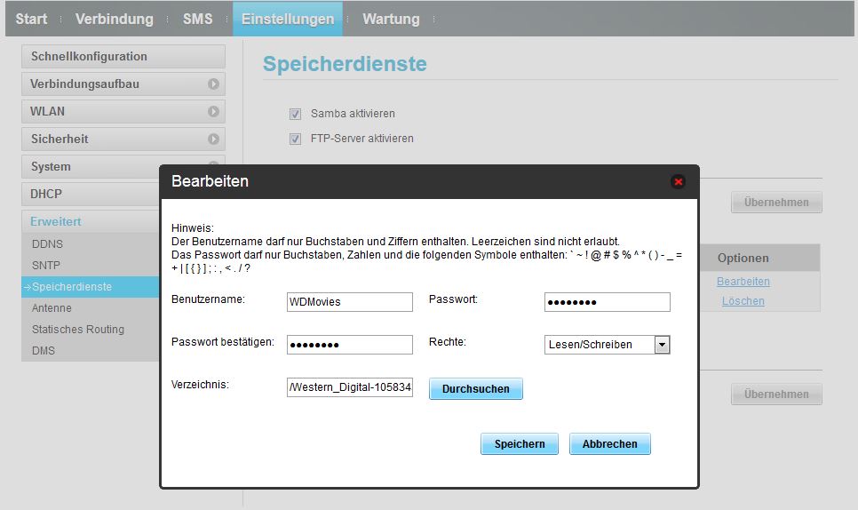The height and width of the screenshot is (510, 858).
Task: Click the Speichern button
Action: click(x=520, y=443)
